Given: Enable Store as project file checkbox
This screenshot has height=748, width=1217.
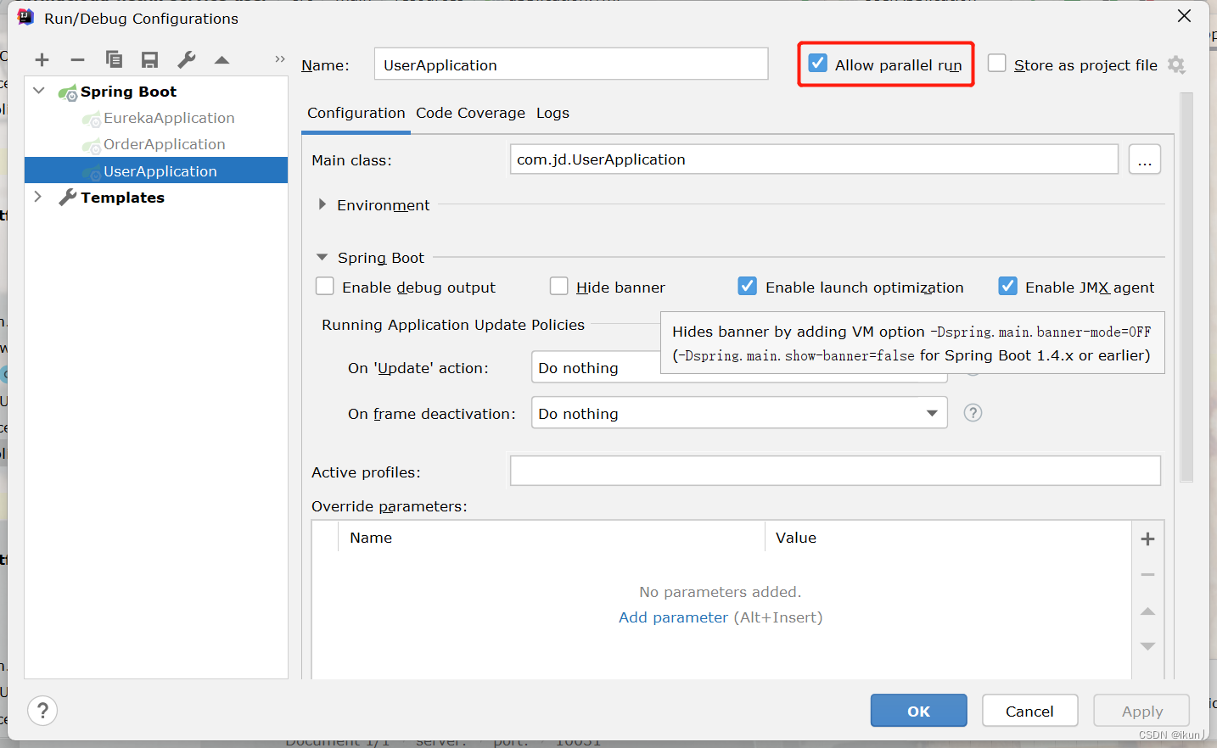Looking at the screenshot, I should click(x=997, y=64).
